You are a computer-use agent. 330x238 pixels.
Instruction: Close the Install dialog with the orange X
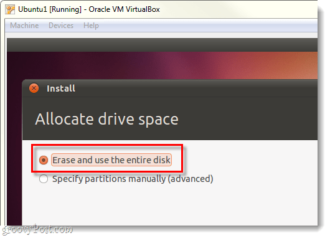[34, 88]
